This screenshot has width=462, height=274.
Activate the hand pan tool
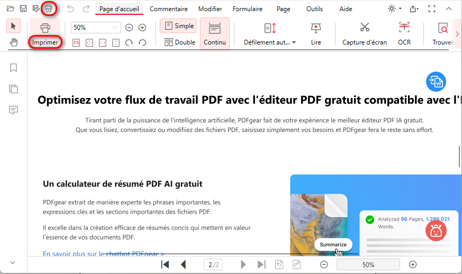14,42
